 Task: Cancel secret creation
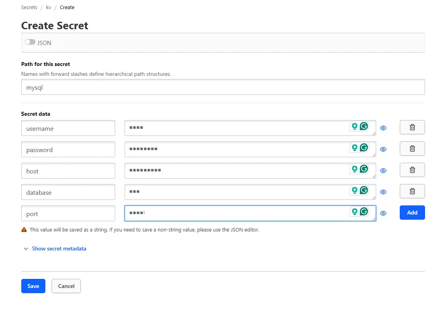click(66, 286)
